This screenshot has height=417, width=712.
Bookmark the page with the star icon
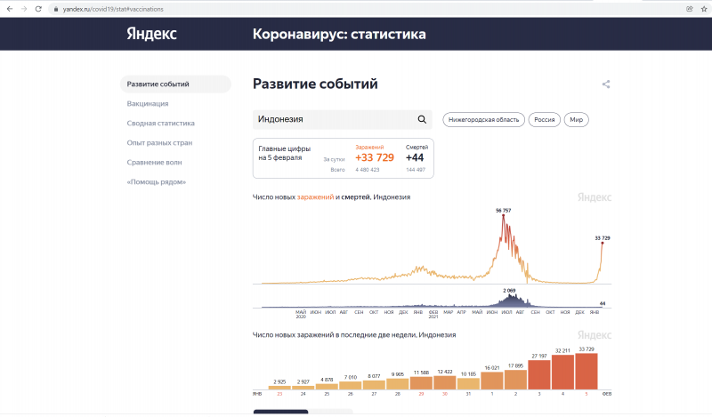pos(704,9)
